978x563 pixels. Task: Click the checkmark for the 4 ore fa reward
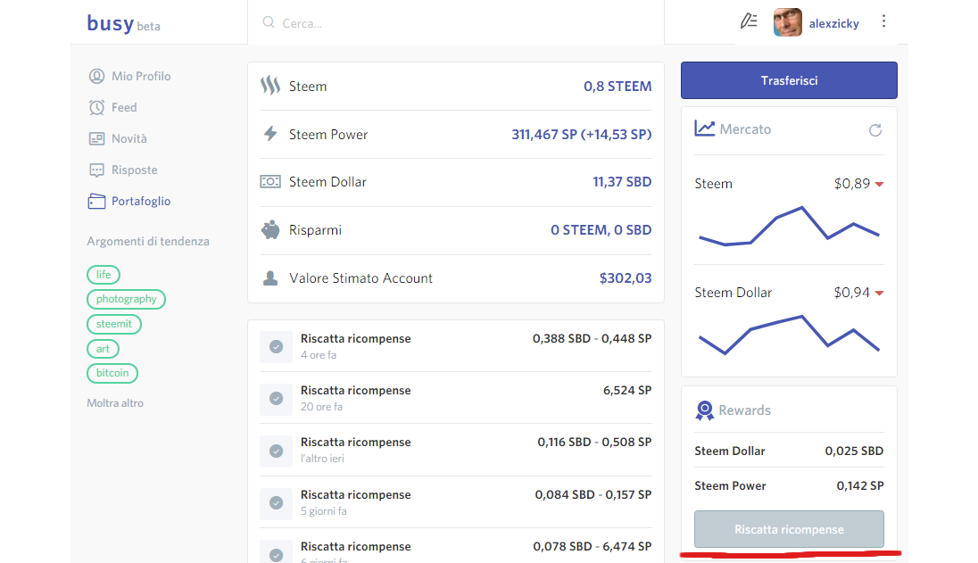coord(276,347)
